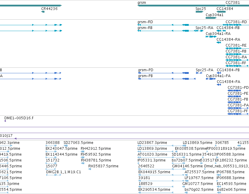Viewport: 249px width, 194px height.
Task: Click the IP06788.5prime EST
Action: [219, 175]
